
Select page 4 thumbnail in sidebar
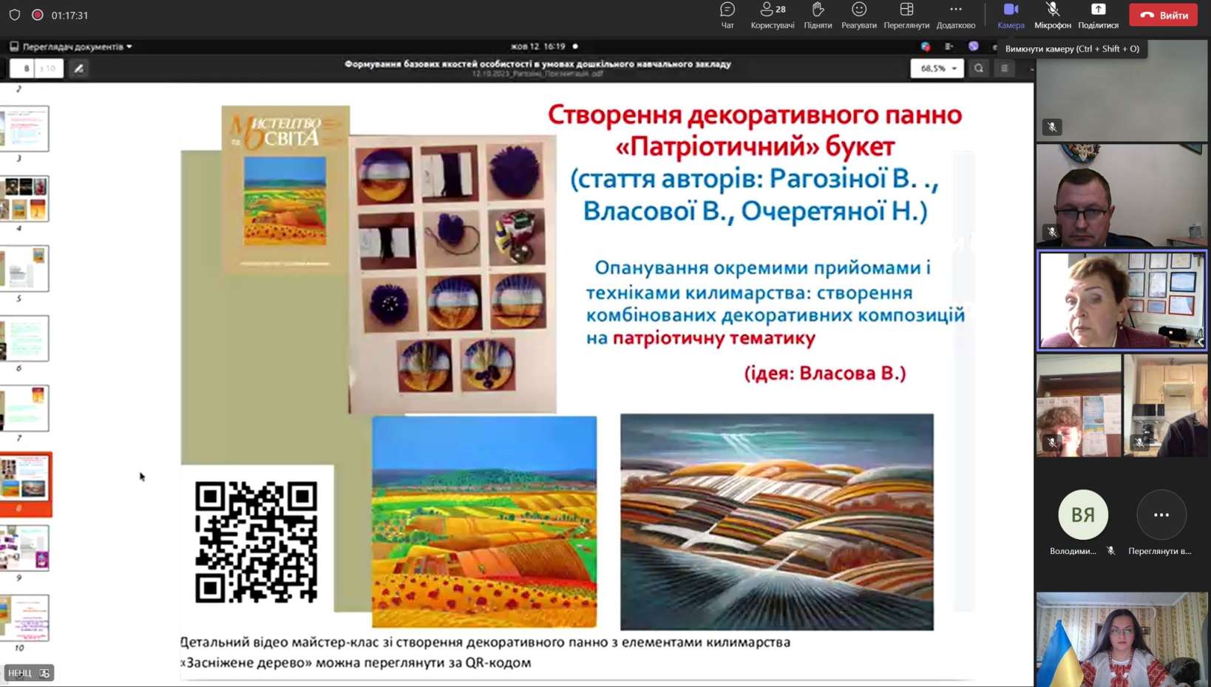click(24, 199)
